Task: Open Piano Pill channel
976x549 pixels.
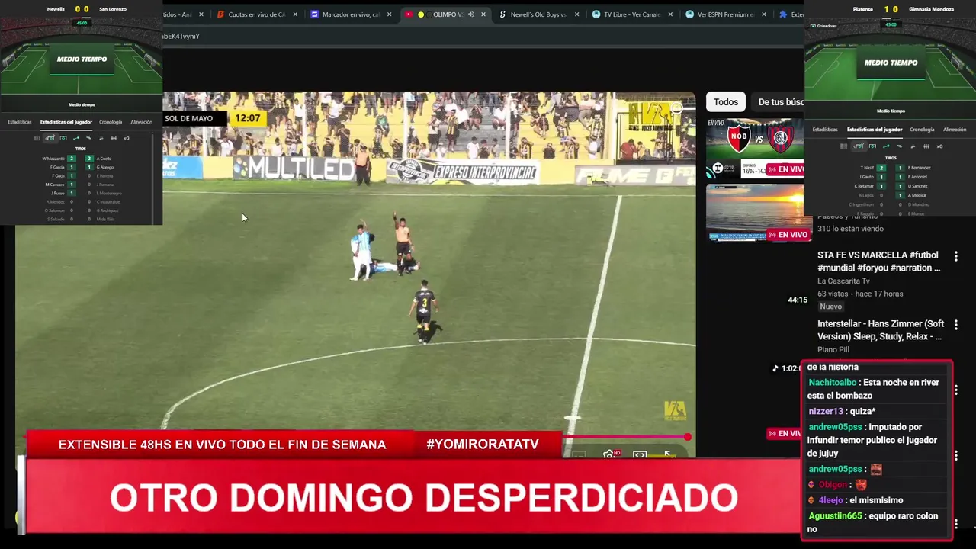Action: (833, 350)
